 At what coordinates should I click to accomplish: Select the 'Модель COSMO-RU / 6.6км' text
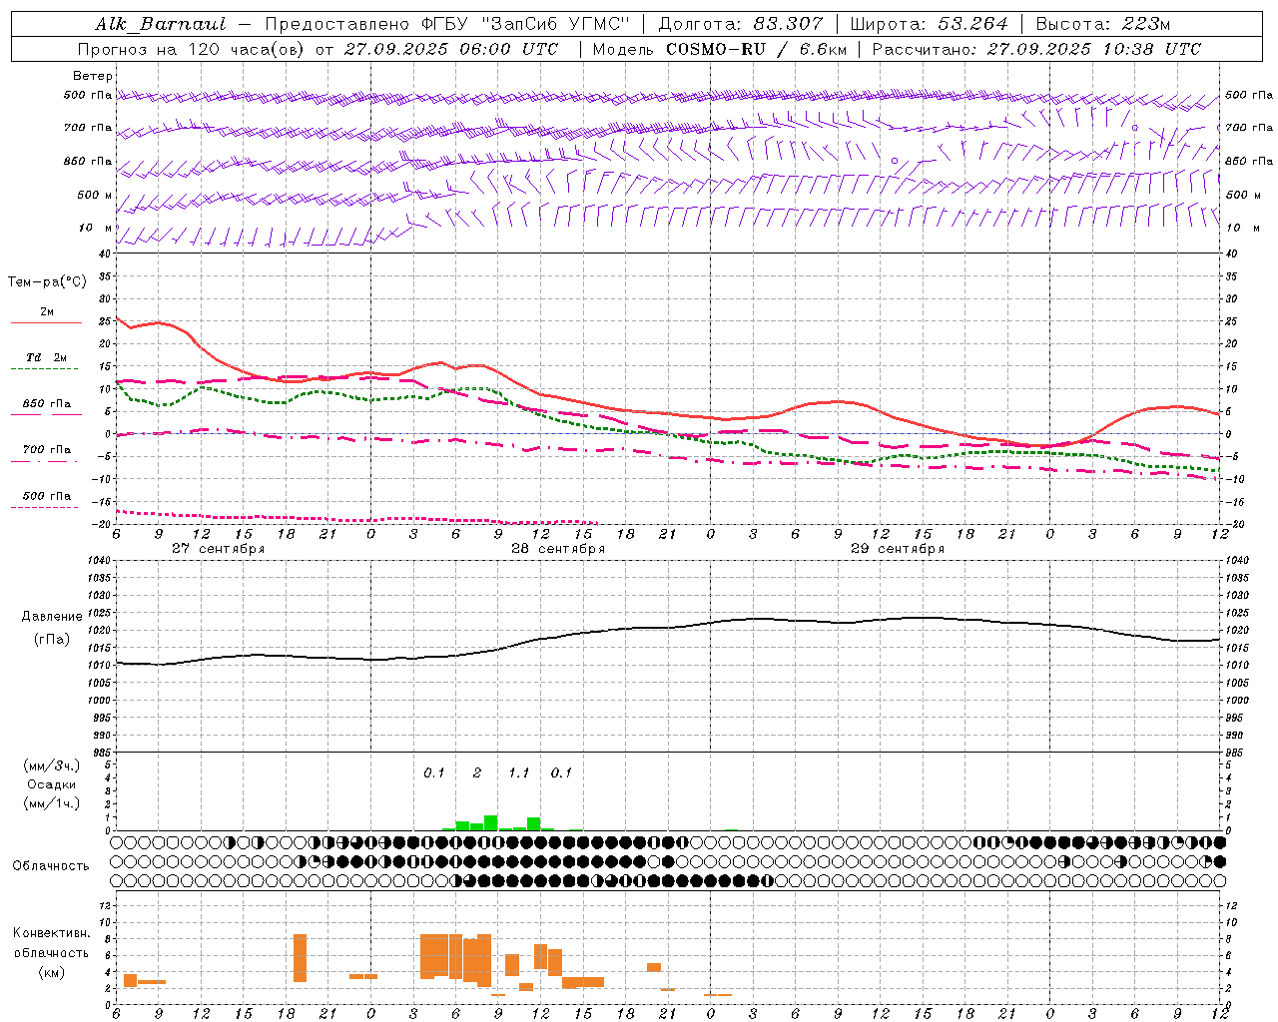click(719, 49)
